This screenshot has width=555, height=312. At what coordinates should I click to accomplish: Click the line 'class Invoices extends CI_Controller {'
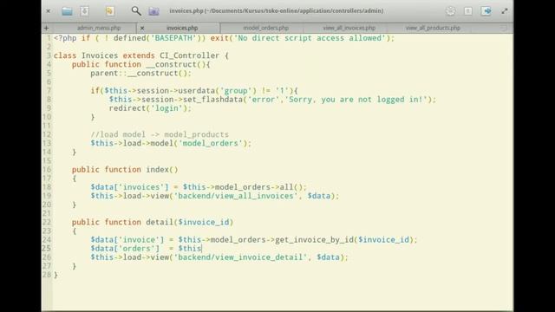pyautogui.click(x=140, y=55)
